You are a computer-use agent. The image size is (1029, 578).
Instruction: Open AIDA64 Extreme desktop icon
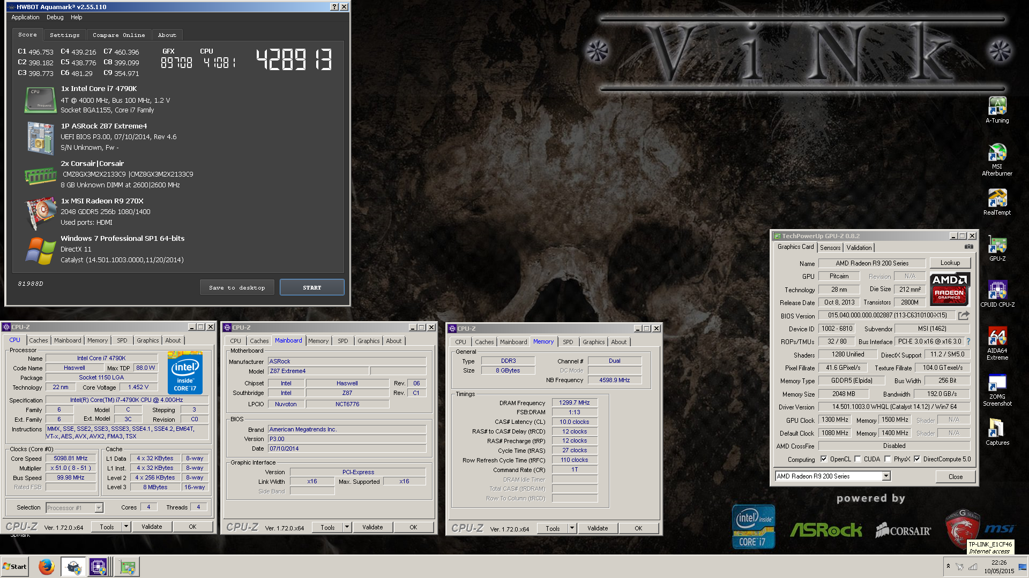(997, 344)
